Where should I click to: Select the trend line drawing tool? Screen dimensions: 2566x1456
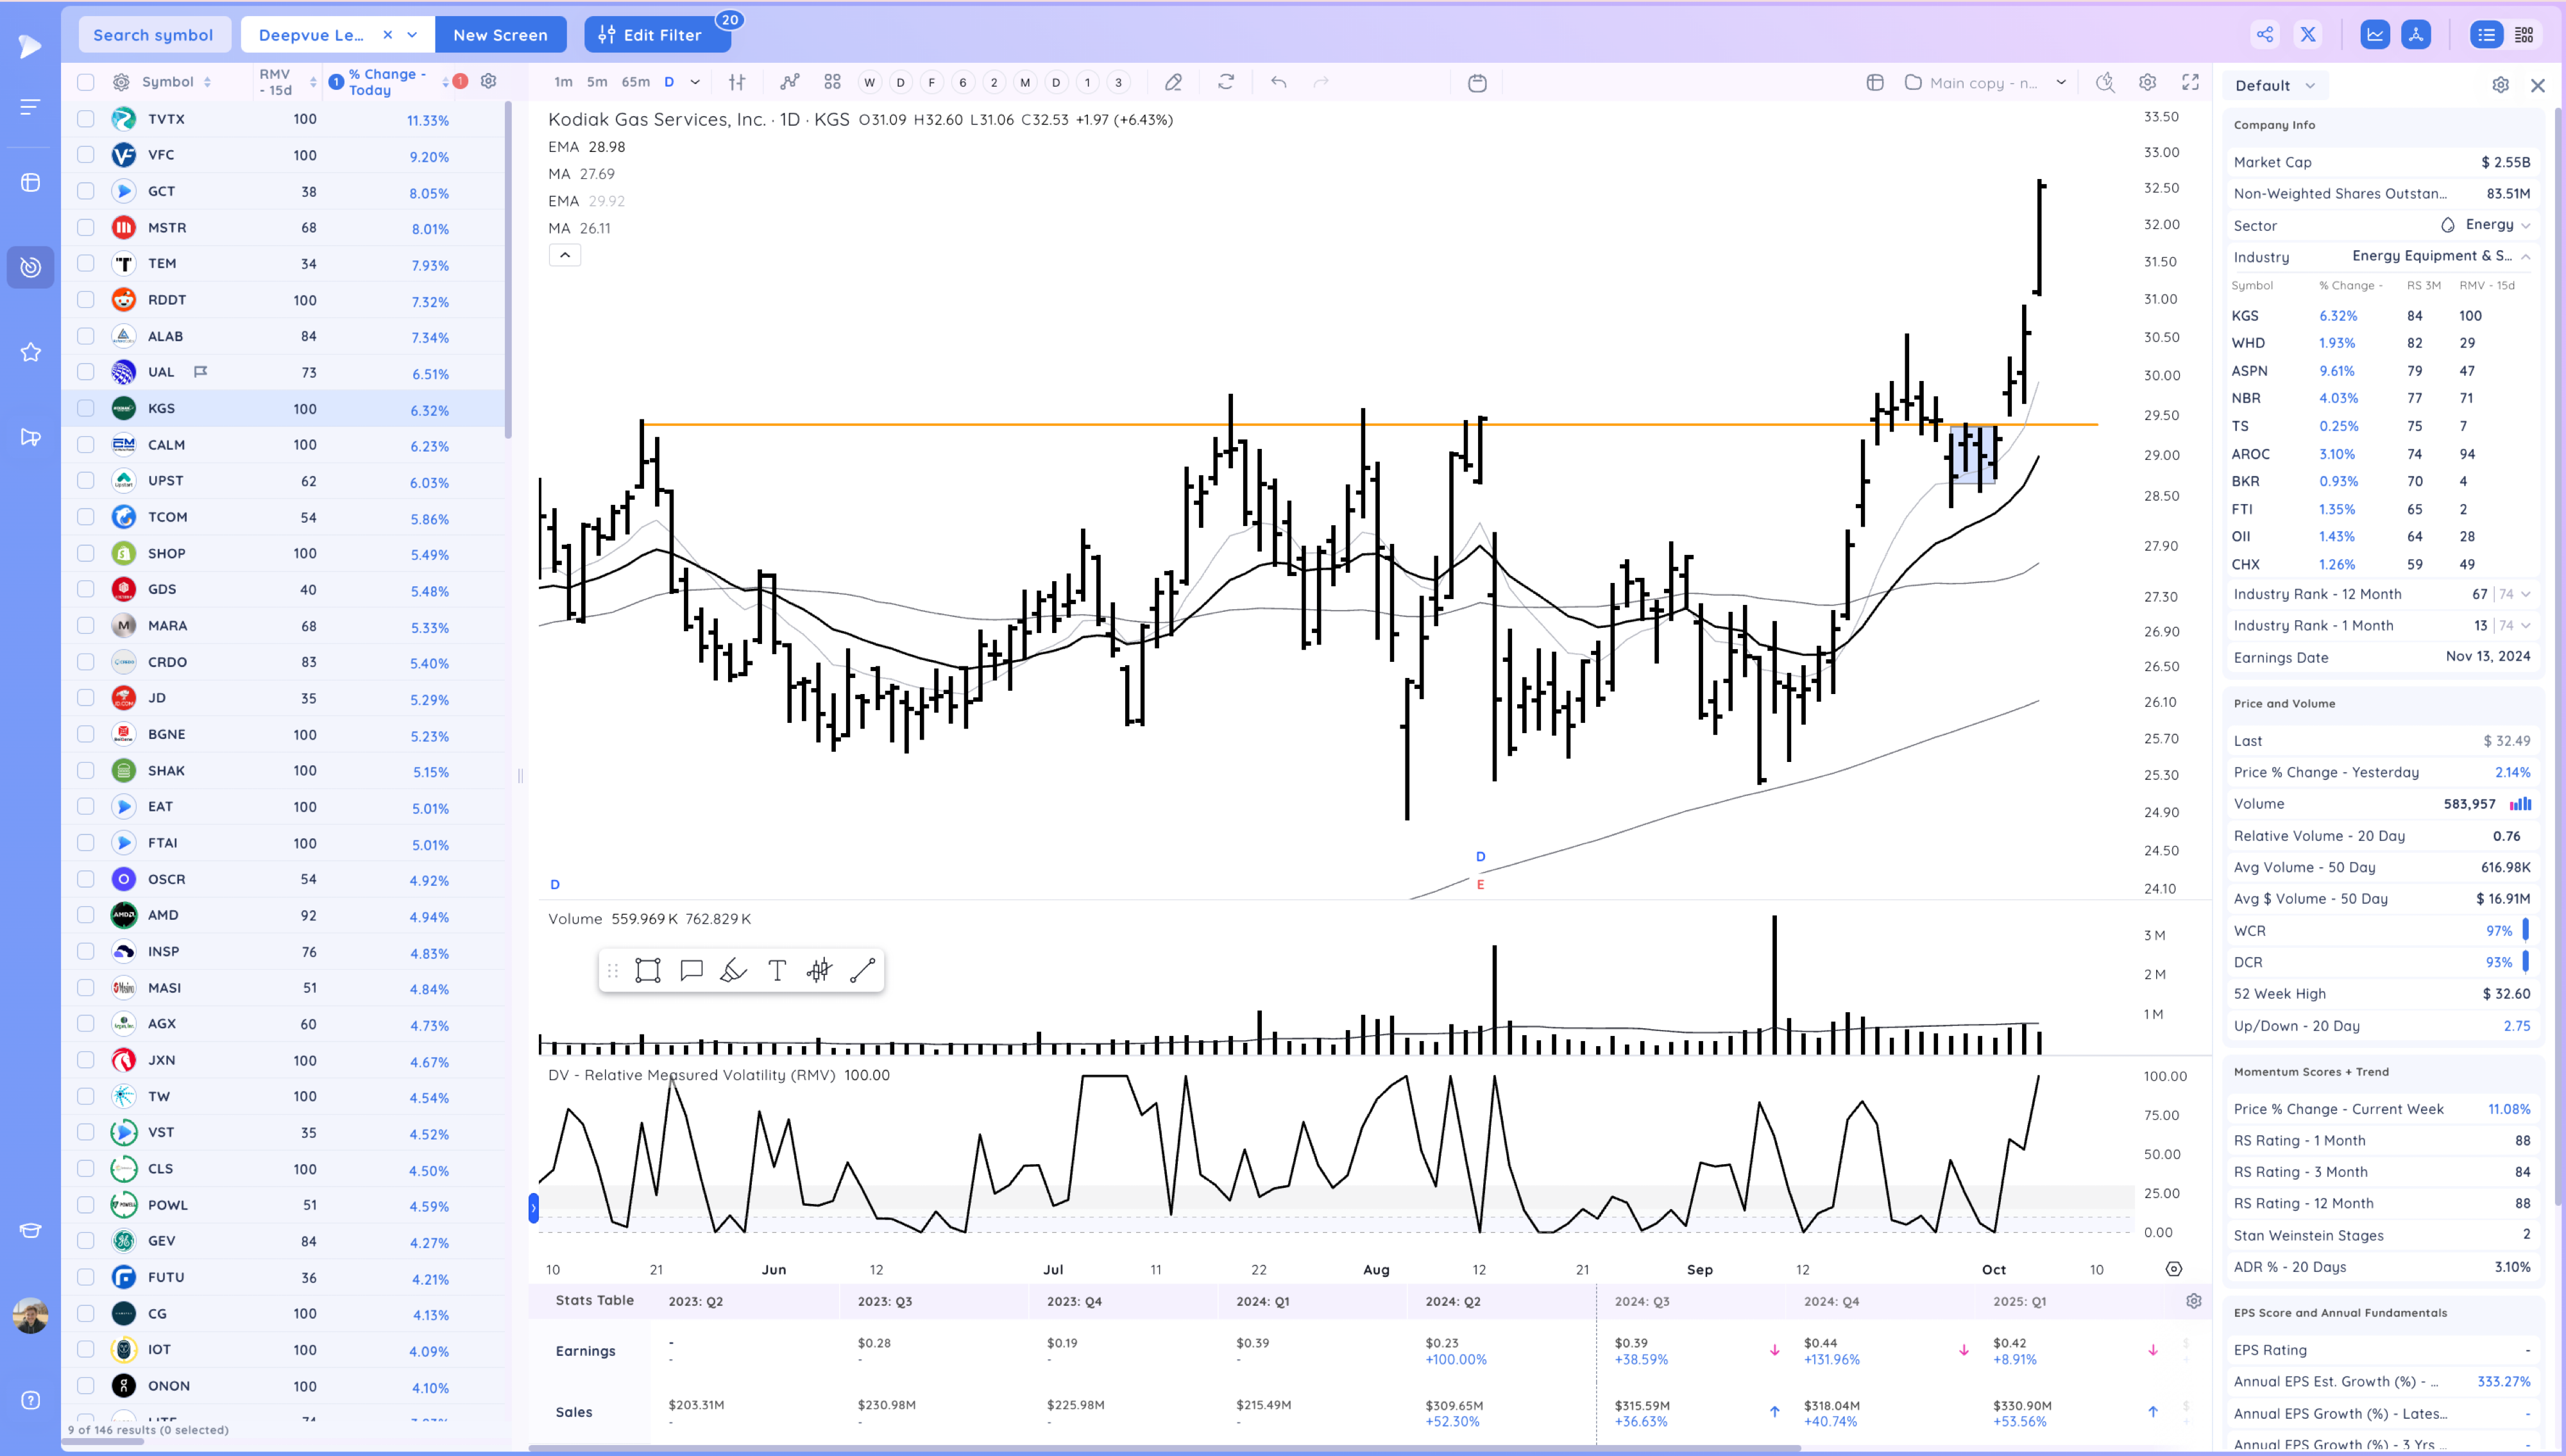[x=862, y=969]
